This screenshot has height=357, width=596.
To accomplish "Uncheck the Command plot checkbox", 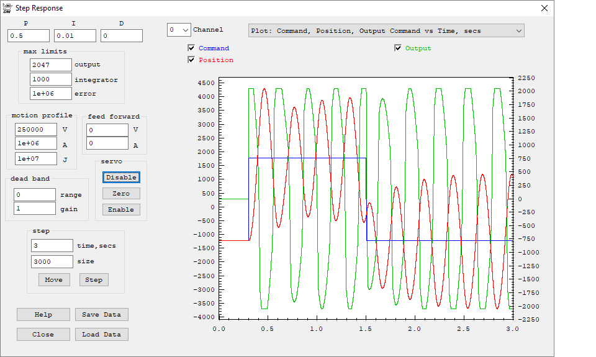I will 191,48.
